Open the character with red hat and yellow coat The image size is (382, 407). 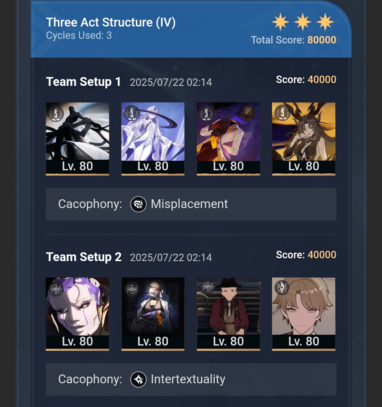pos(228,139)
